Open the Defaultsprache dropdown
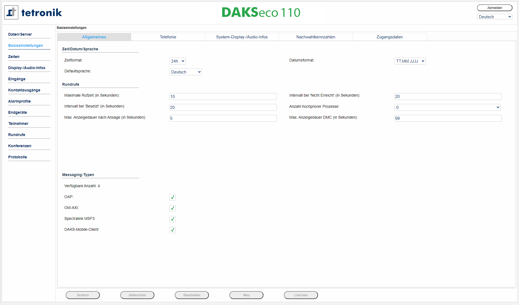 (x=186, y=72)
